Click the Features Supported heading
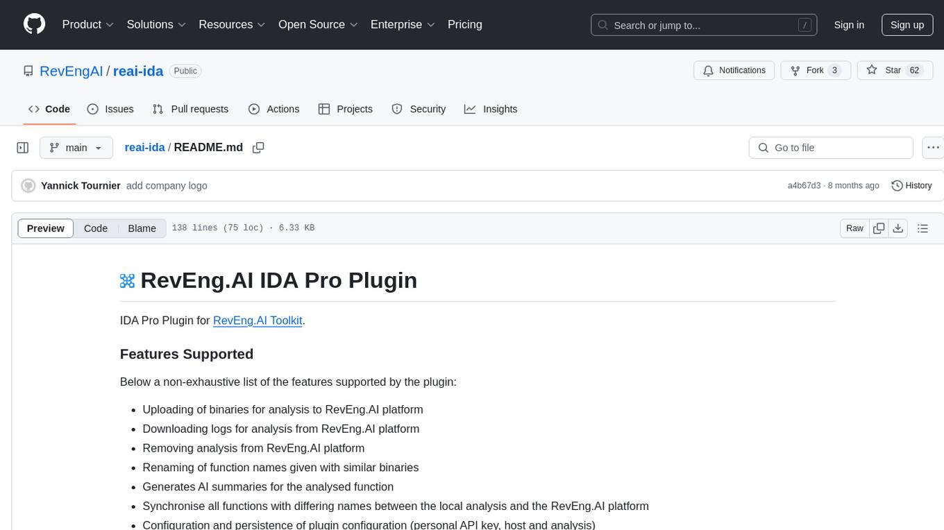The width and height of the screenshot is (944, 530). (x=187, y=354)
